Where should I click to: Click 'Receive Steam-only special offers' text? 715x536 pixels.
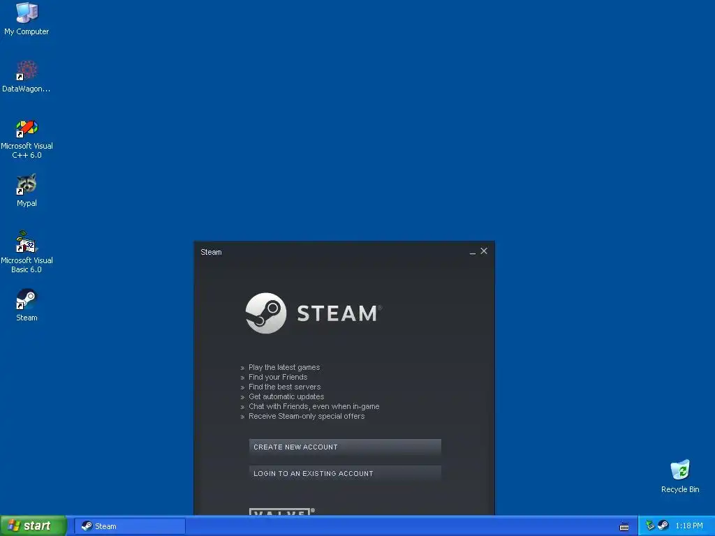tap(307, 416)
